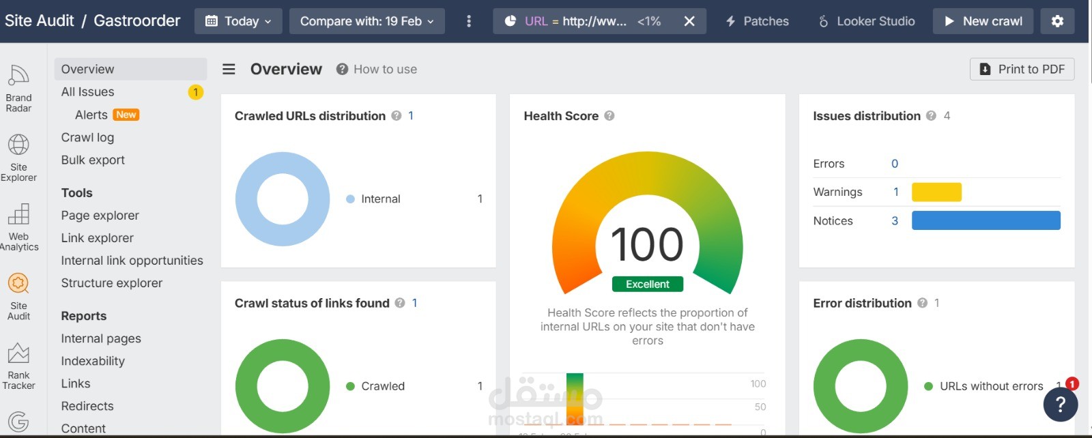Remove the URL filter with the X
This screenshot has width=1092, height=438.
(689, 21)
